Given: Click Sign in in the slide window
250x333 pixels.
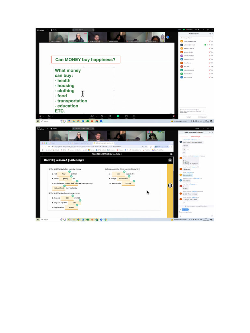Looking at the screenshot, I should pos(179,30).
